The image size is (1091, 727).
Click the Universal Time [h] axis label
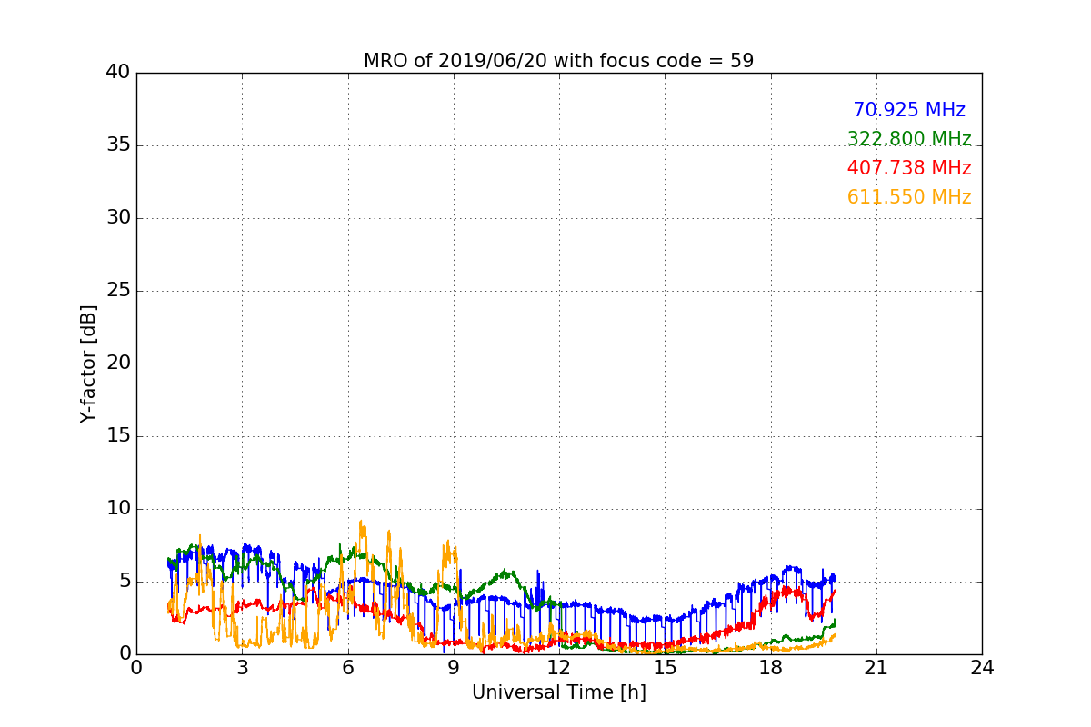[558, 692]
